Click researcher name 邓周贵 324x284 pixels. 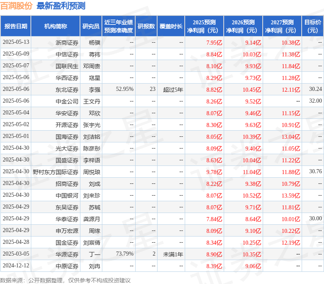92,66
